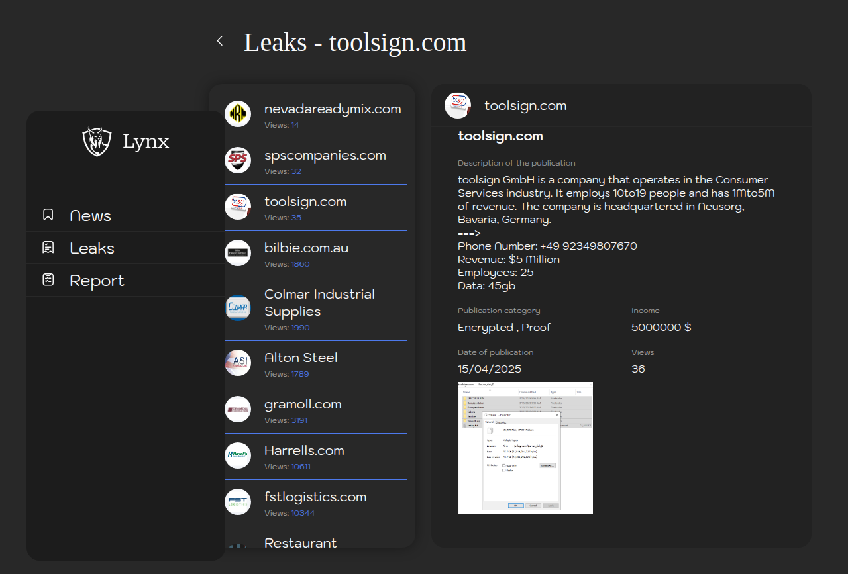Go to the Report menu item
The height and width of the screenshot is (574, 848).
coord(97,281)
